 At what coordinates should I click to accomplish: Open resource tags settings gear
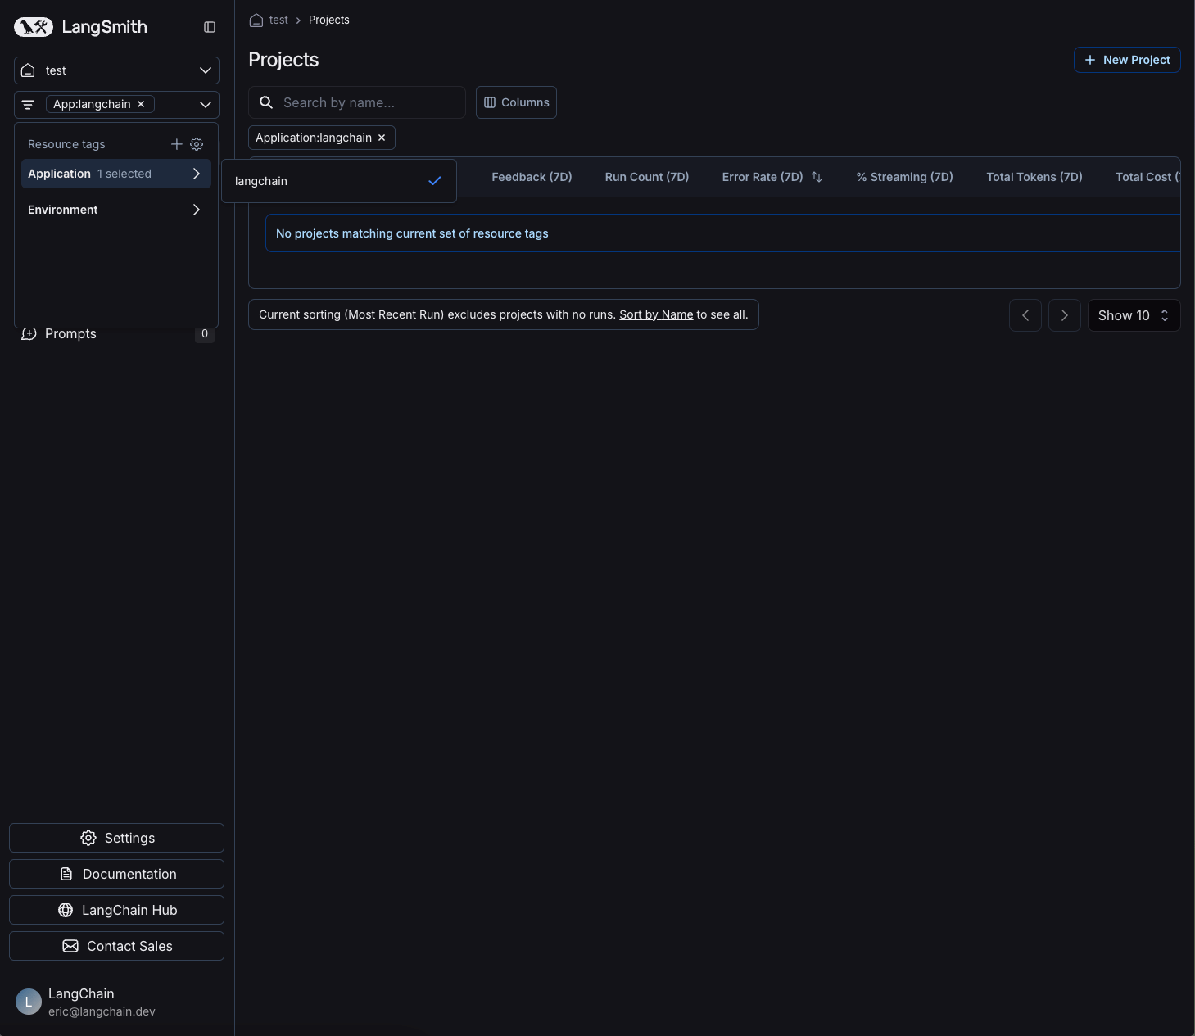[x=197, y=144]
